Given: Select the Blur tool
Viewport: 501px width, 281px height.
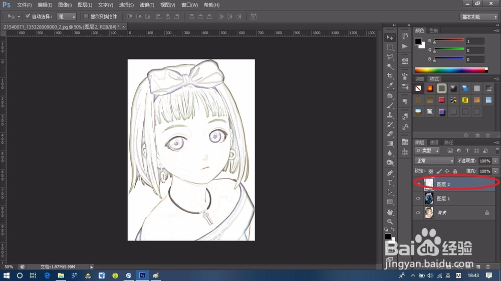Looking at the screenshot, I should tap(390, 153).
